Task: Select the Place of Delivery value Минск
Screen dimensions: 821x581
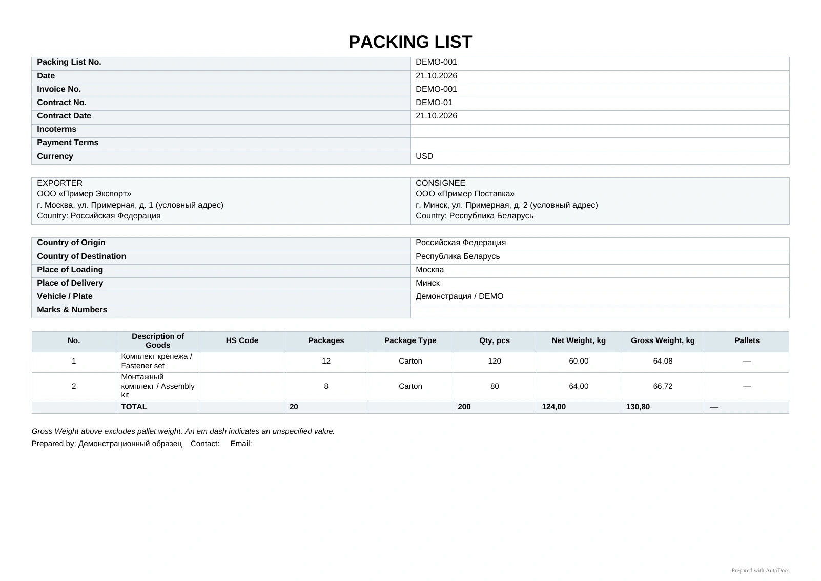Action: pyautogui.click(x=427, y=283)
